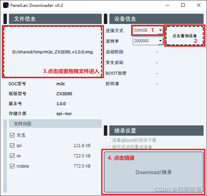Click the 板级型号 label
The width and height of the screenshot is (207, 196).
(18, 94)
